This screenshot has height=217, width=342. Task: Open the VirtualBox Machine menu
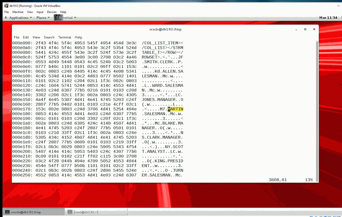point(18,12)
